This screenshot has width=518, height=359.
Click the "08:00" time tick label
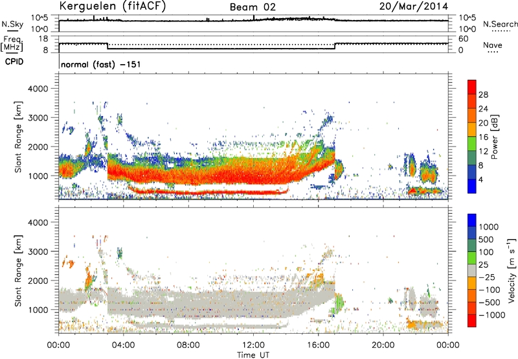tap(188, 345)
